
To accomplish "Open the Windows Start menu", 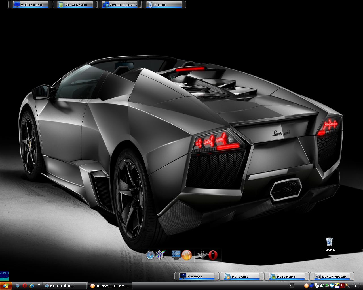I will [6, 286].
